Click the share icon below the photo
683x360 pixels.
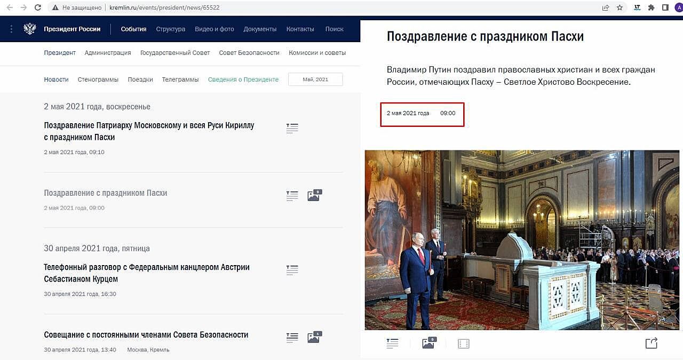(x=651, y=343)
